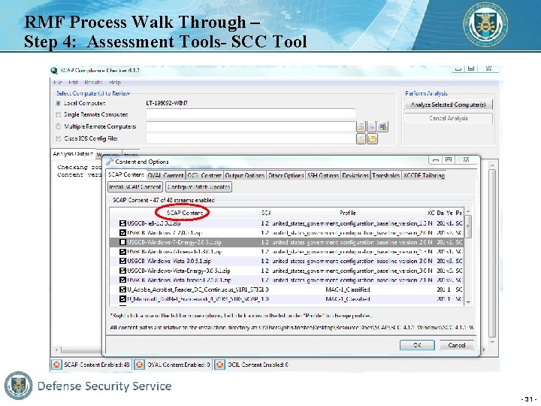Click the document icon beside the Cisco IOS Config File field
The height and width of the screenshot is (406, 541).
click(x=361, y=139)
